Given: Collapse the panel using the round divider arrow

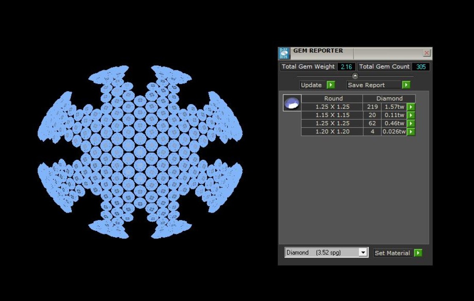Looking at the screenshot, I should [355, 76].
